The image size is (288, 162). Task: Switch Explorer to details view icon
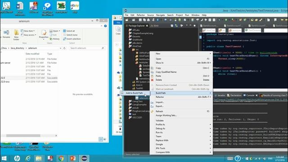[101, 139]
